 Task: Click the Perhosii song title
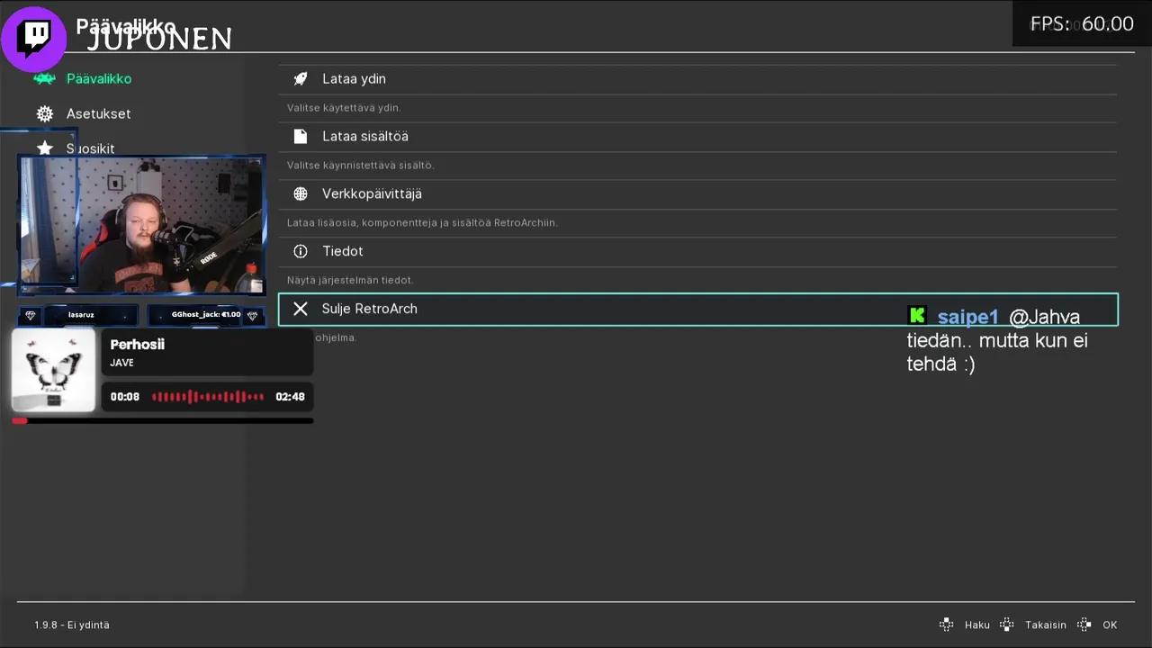(137, 345)
